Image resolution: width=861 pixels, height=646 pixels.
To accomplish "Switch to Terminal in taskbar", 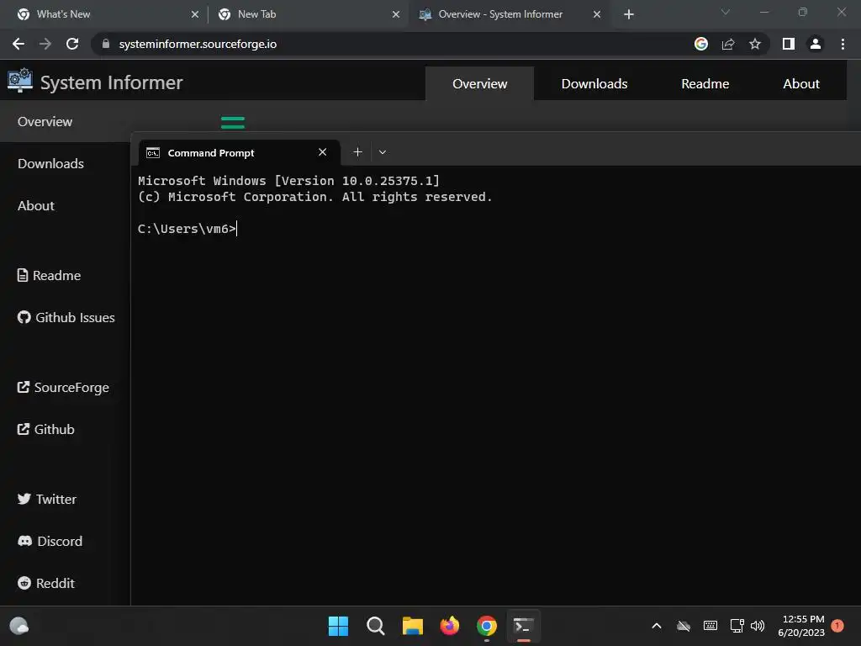I will coord(523,626).
